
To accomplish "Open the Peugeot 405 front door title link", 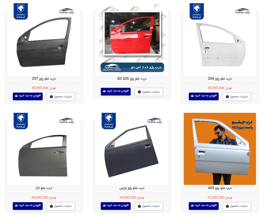I will click(220, 188).
